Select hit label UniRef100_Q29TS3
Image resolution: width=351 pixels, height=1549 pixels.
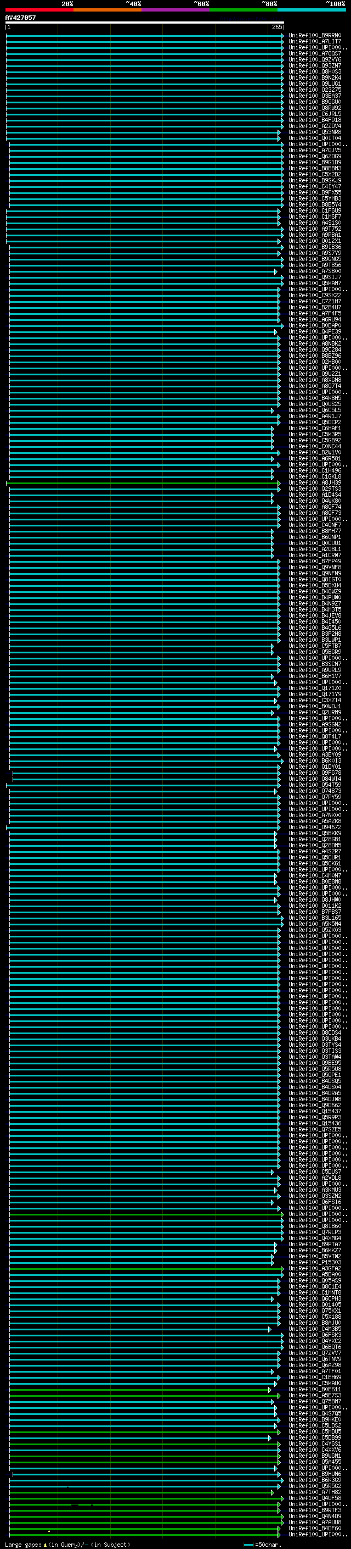(x=315, y=489)
